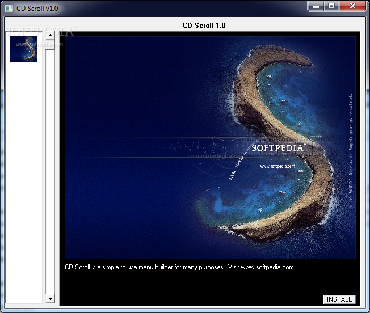Viewport: 370px width, 313px height.
Task: Close the CD Scroll window
Action: [352, 6]
